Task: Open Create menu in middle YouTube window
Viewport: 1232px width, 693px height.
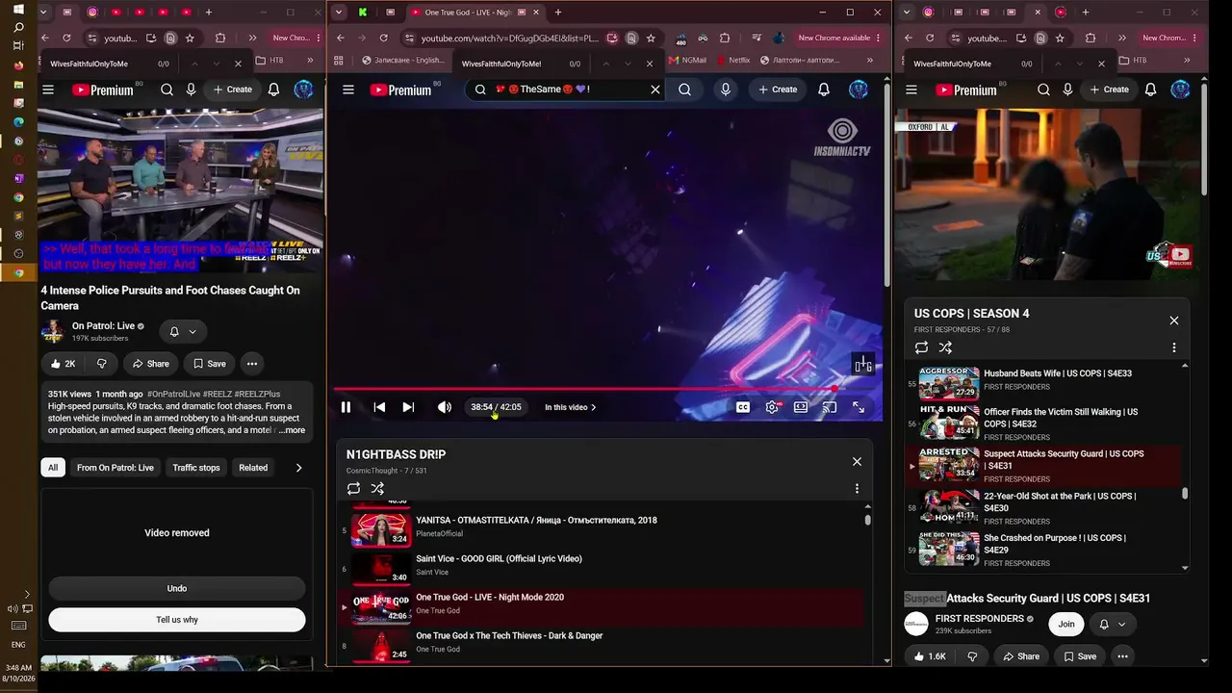Action: 778,90
